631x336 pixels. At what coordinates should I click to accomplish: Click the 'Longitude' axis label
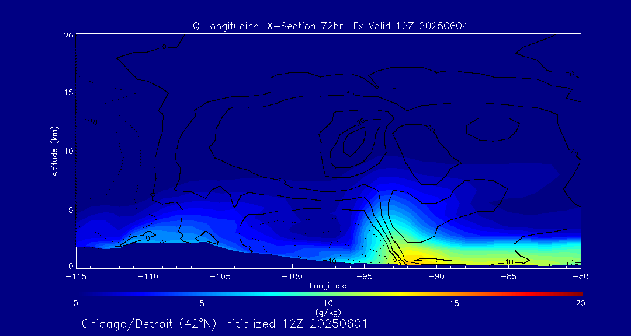point(328,286)
